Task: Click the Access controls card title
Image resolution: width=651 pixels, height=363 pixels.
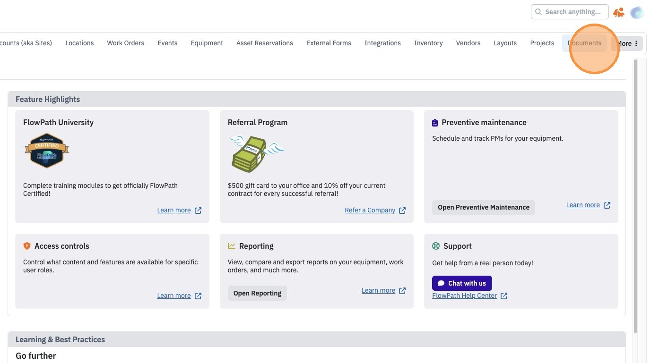Action: 62,246
